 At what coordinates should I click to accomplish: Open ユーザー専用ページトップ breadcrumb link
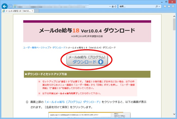[x=36, y=48]
